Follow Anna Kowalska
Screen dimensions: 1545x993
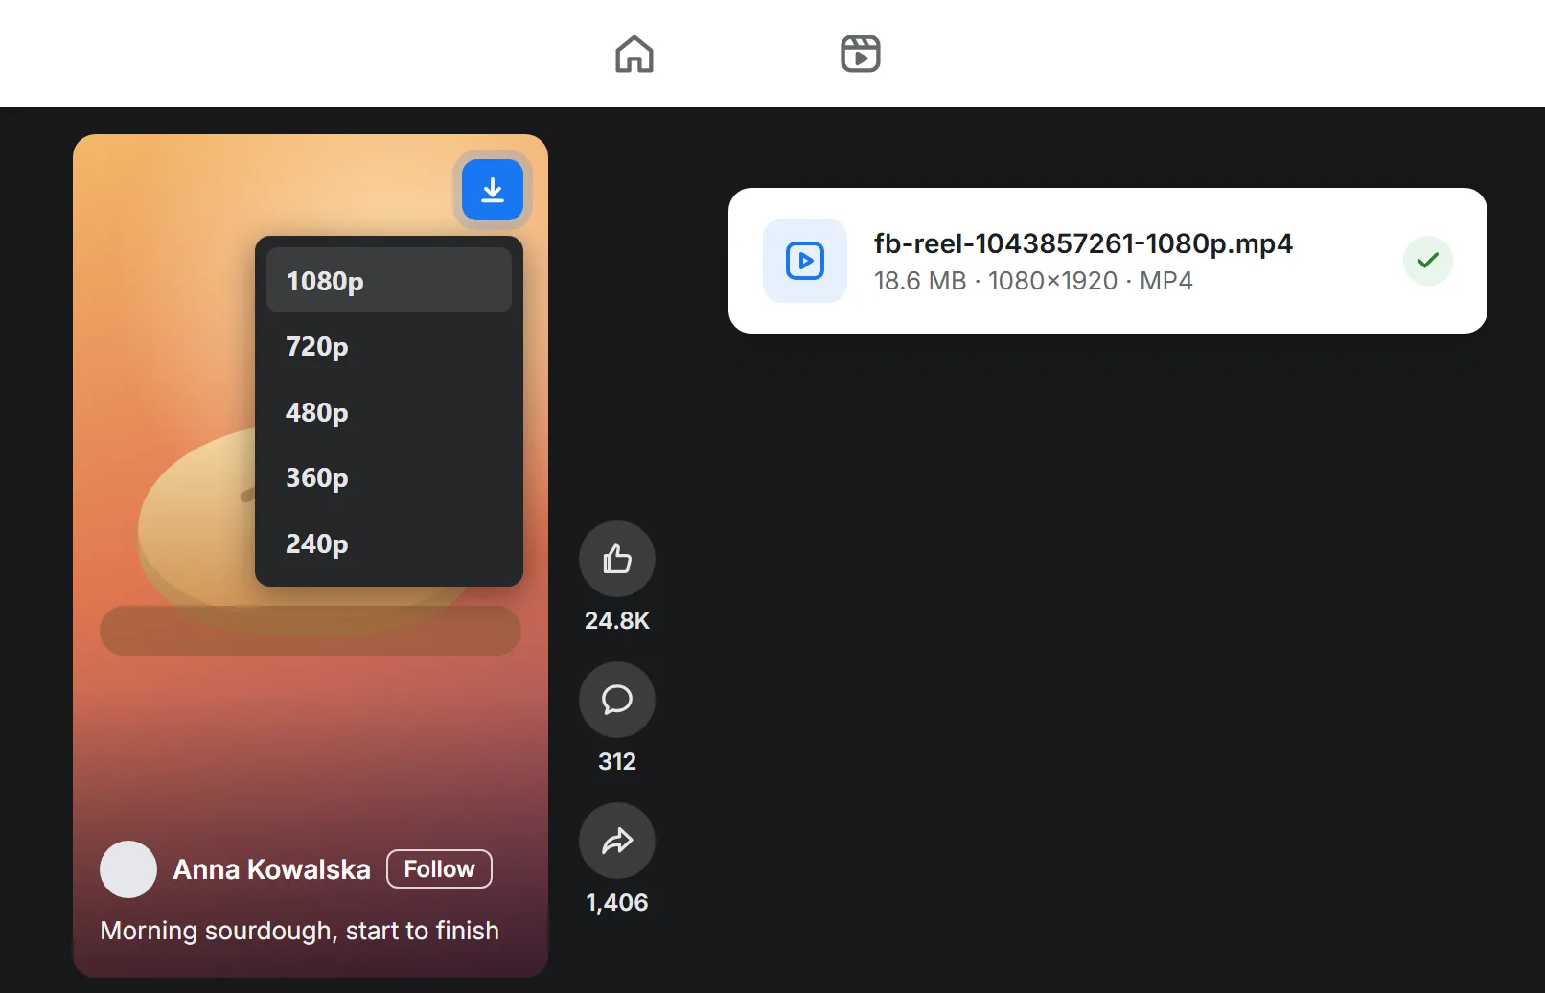click(439, 868)
